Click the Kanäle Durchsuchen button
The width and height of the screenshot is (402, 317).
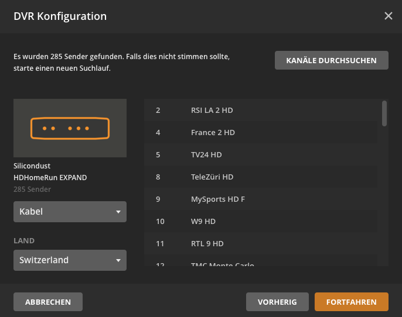(x=331, y=60)
